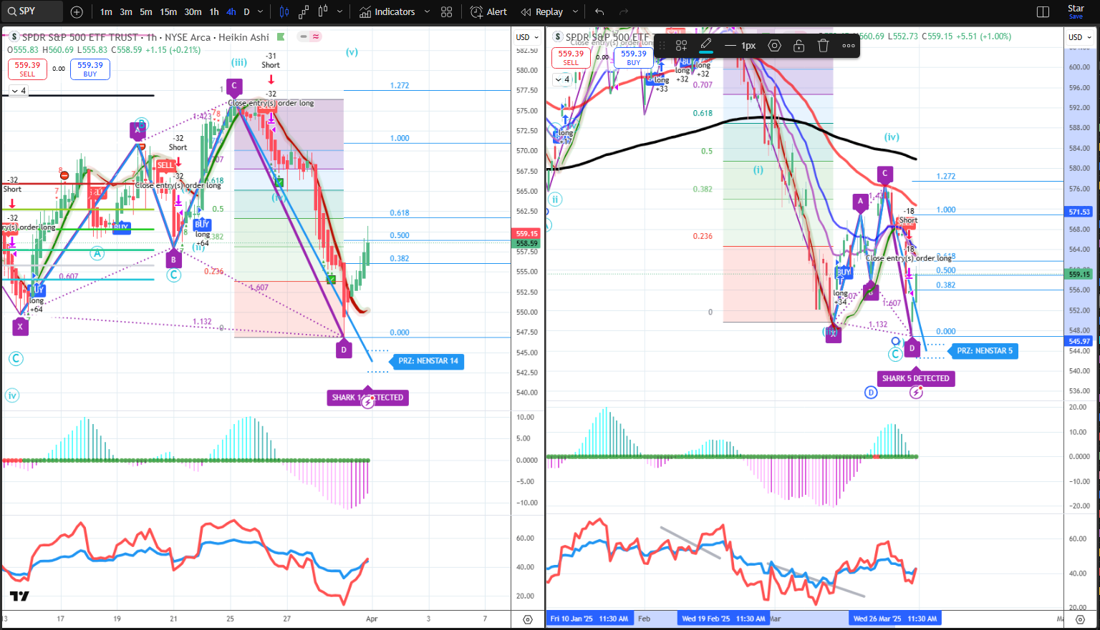
Task: Open drawing settings hexagon icon
Action: click(x=774, y=45)
